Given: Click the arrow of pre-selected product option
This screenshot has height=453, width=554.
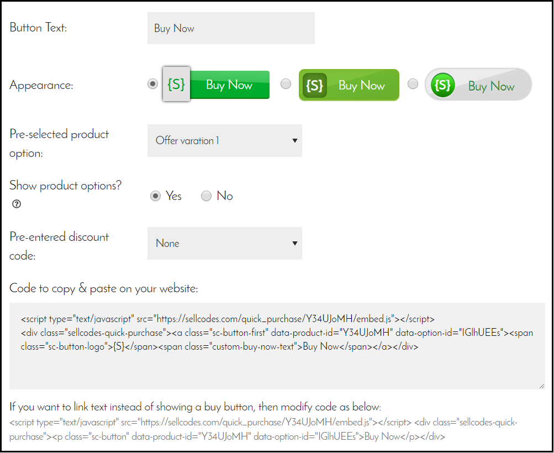Looking at the screenshot, I should pyautogui.click(x=294, y=141).
